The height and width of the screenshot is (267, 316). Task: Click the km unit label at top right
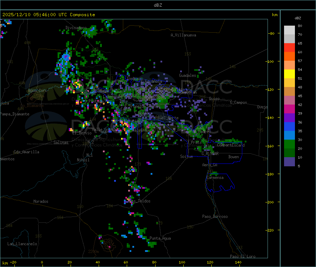tap(275, 15)
